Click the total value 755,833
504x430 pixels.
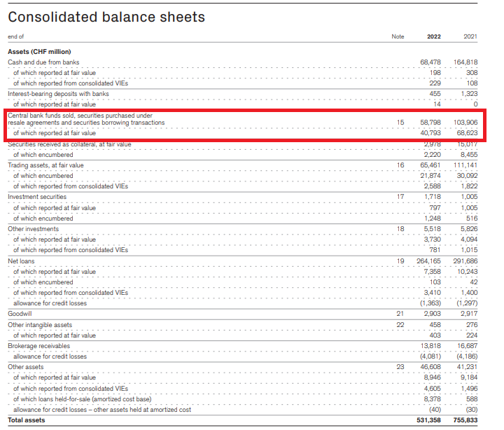[x=465, y=420]
